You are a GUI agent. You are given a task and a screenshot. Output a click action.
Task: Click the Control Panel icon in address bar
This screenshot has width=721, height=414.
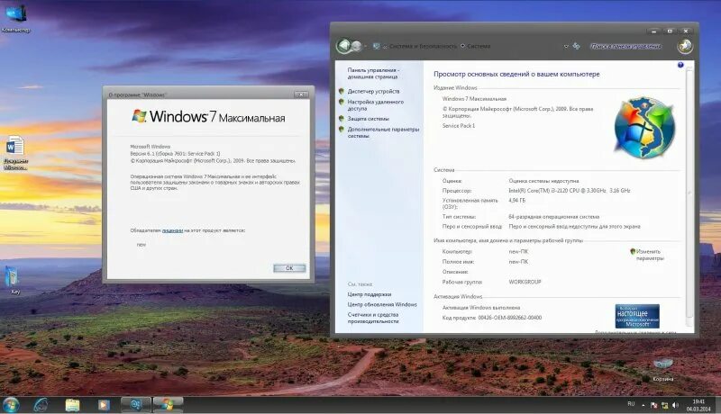[x=377, y=47]
